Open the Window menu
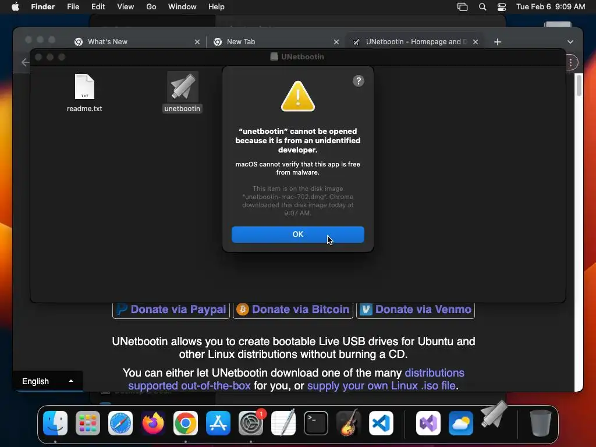The image size is (596, 447). [x=182, y=6]
